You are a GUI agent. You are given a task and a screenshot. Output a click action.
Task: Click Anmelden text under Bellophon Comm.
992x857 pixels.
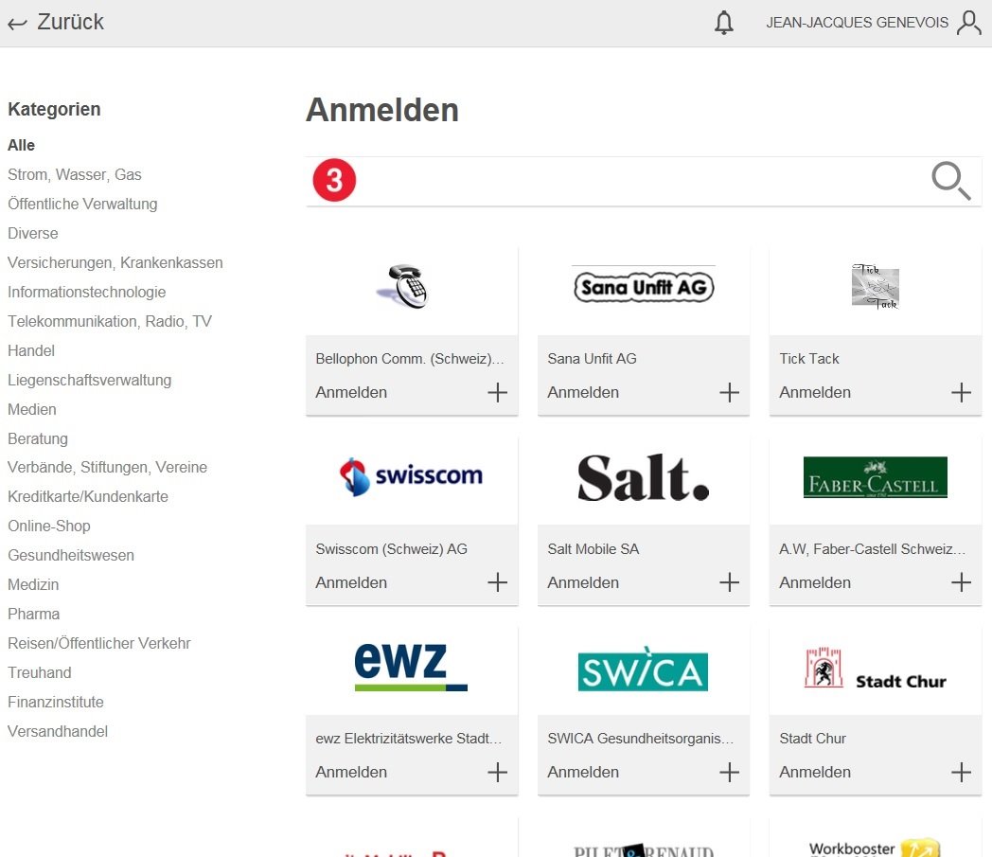tap(351, 392)
